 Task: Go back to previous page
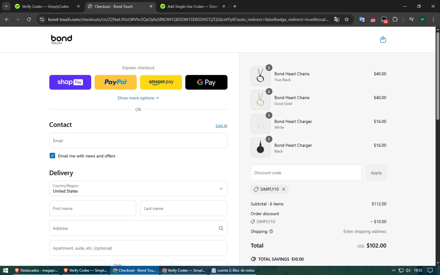click(7, 19)
